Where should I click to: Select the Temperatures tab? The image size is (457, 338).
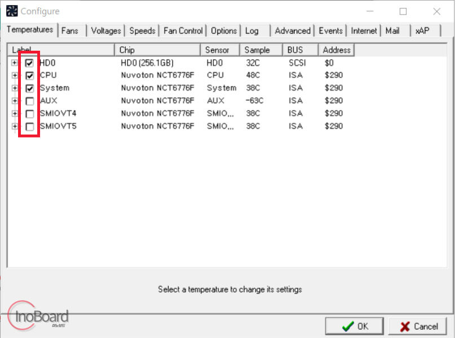pos(30,29)
